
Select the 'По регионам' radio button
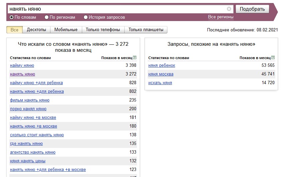47,17
